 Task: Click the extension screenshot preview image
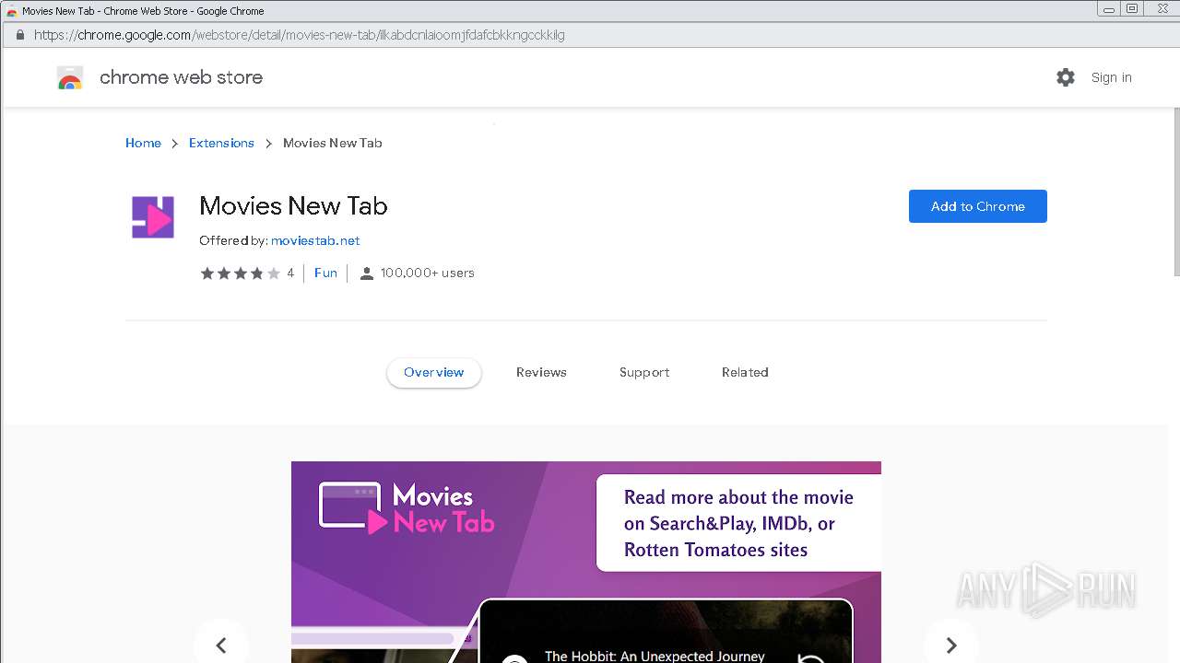click(x=586, y=562)
